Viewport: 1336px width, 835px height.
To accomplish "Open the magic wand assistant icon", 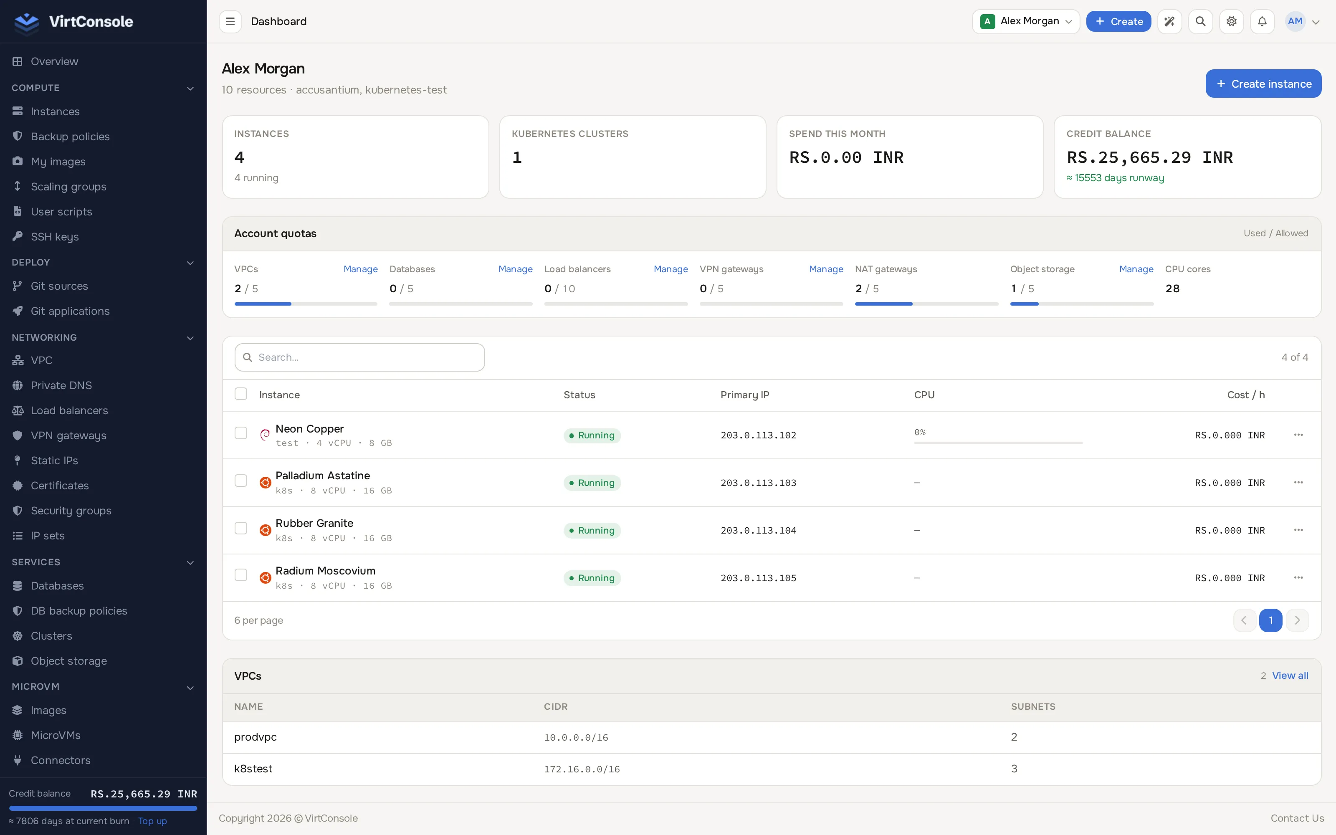I will 1169,22.
